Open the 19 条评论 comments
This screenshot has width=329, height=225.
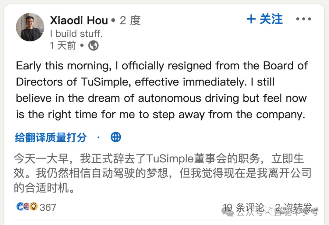coord(243,207)
